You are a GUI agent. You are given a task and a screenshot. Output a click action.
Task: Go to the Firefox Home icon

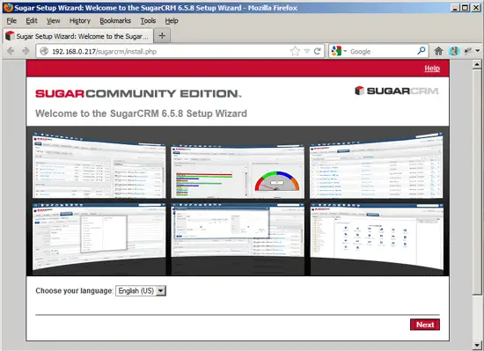438,51
